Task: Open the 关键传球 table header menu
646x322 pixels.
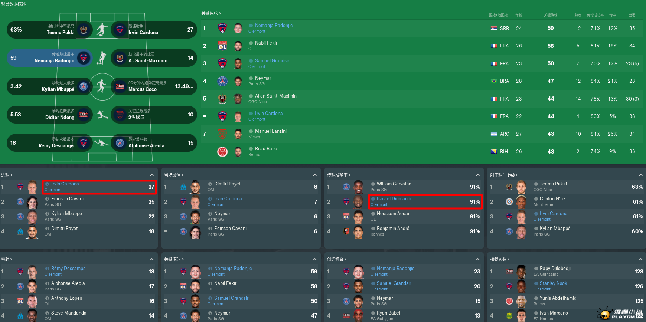Action: click(211, 13)
